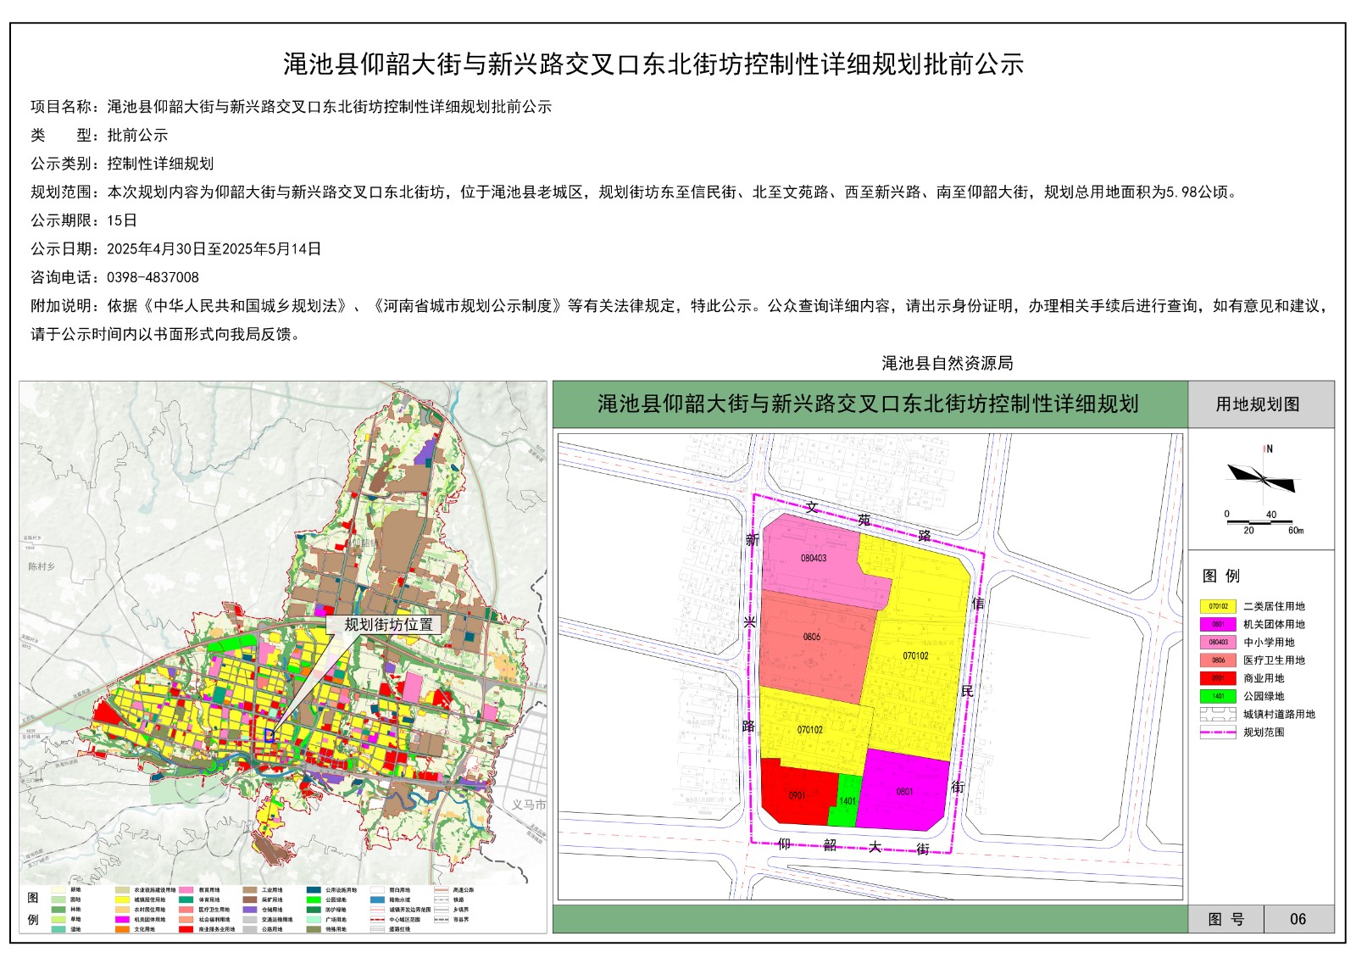Click the 高速公路 line symbol in overview legend

(442, 890)
